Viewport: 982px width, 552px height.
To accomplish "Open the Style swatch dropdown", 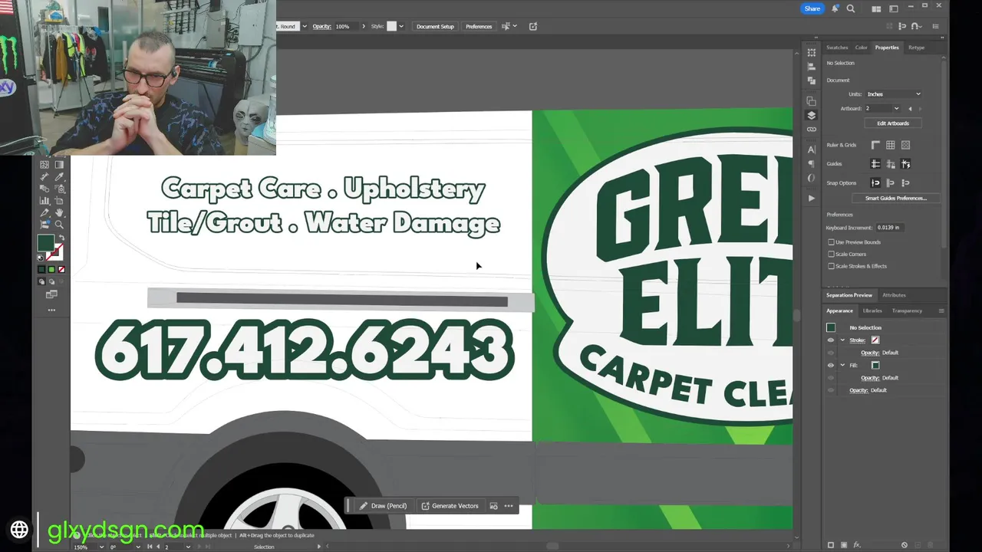I will tap(401, 26).
